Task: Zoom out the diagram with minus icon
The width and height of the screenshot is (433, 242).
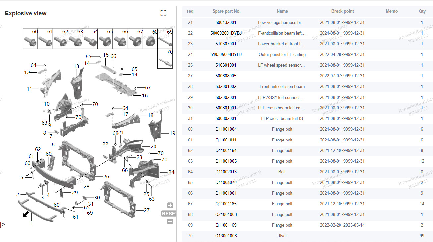Action: click(170, 222)
